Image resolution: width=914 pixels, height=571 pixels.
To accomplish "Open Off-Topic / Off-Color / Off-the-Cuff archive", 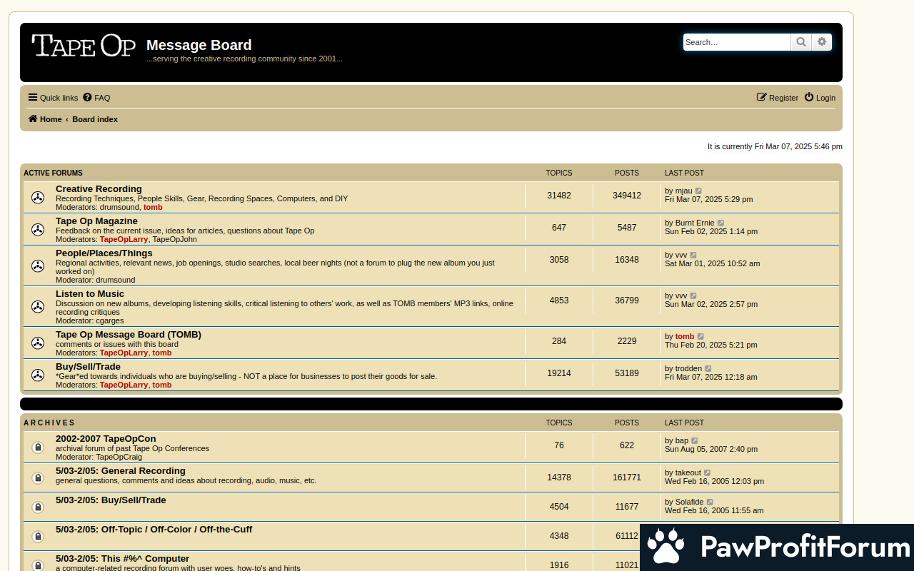I will click(154, 530).
